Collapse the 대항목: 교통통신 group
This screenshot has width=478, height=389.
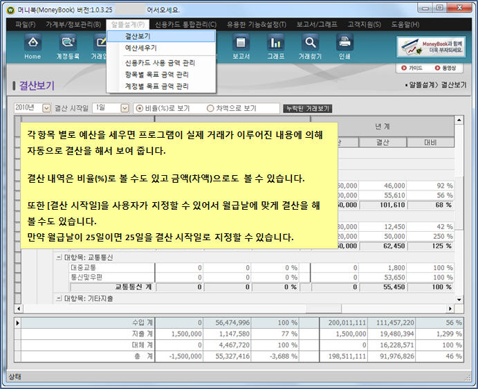pos(59,257)
